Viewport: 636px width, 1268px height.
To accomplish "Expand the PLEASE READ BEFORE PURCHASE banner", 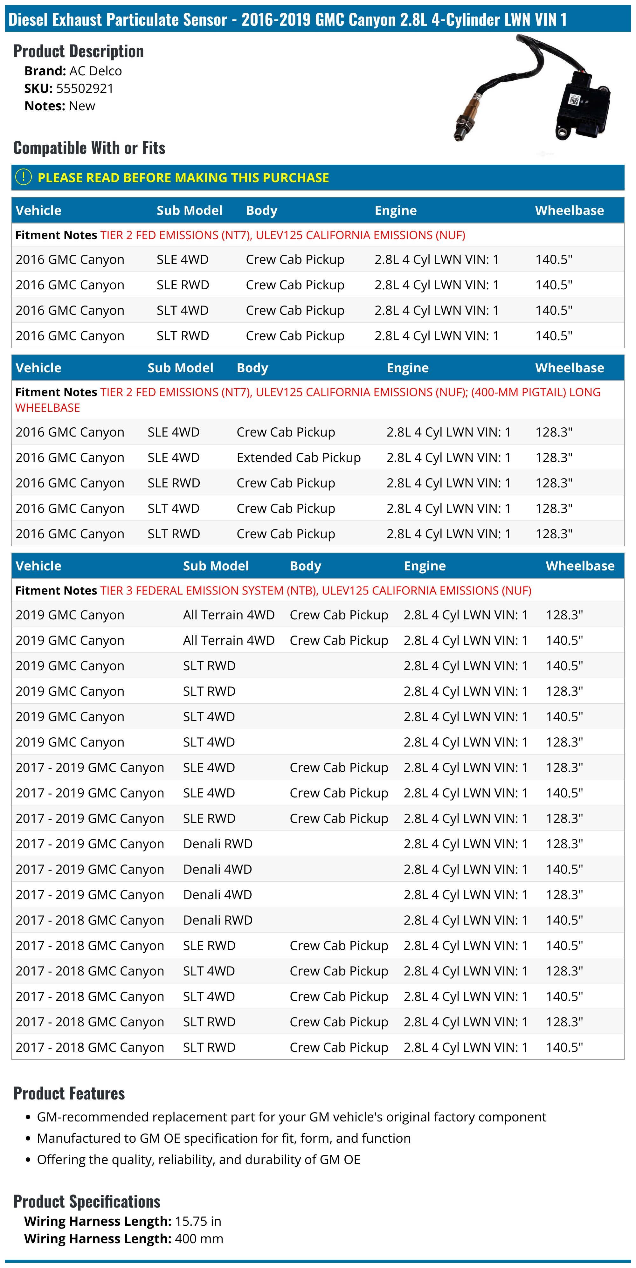I will click(183, 178).
